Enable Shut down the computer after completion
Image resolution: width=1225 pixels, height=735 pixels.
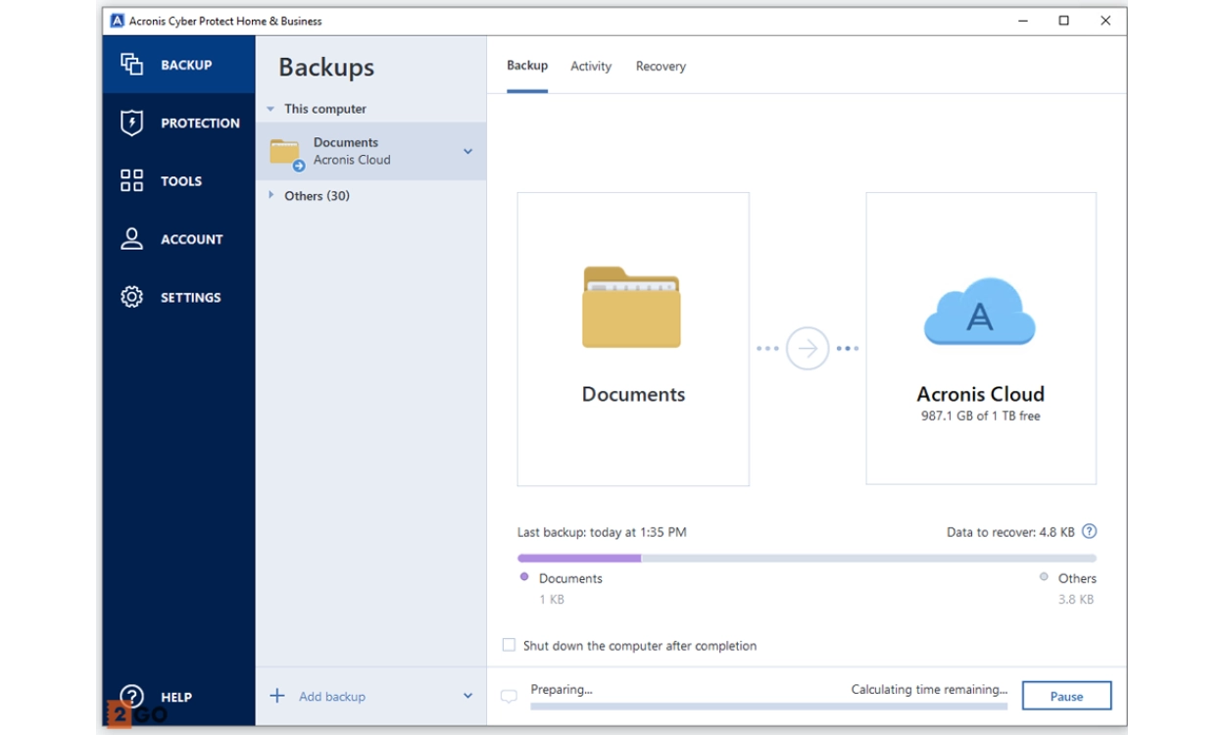click(509, 645)
